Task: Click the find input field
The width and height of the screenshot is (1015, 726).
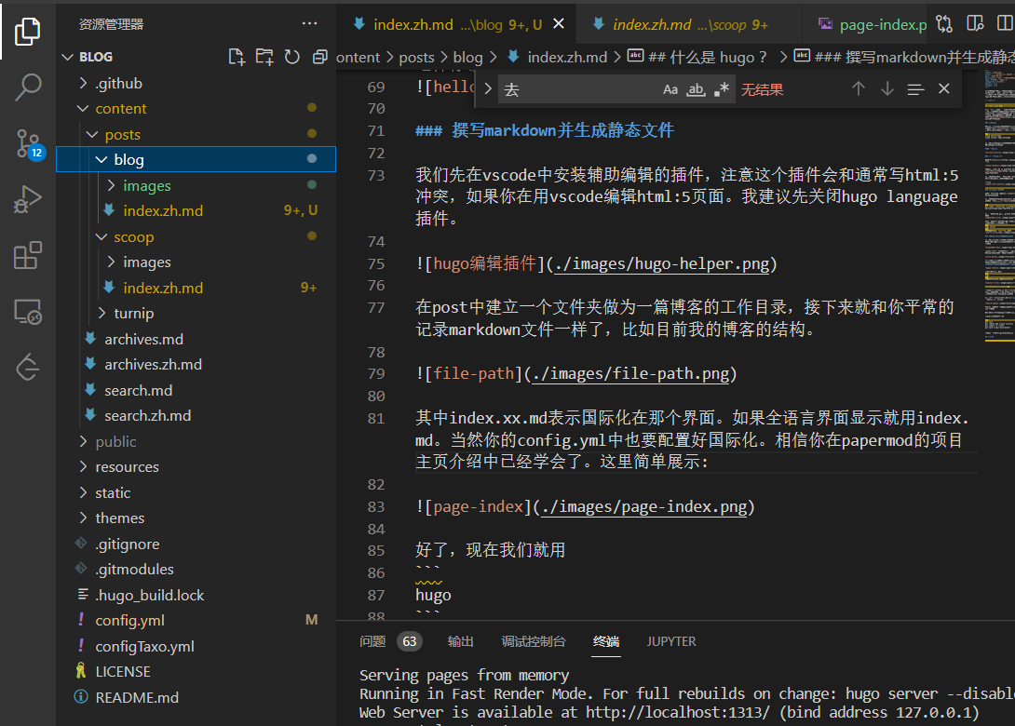Action: click(577, 89)
